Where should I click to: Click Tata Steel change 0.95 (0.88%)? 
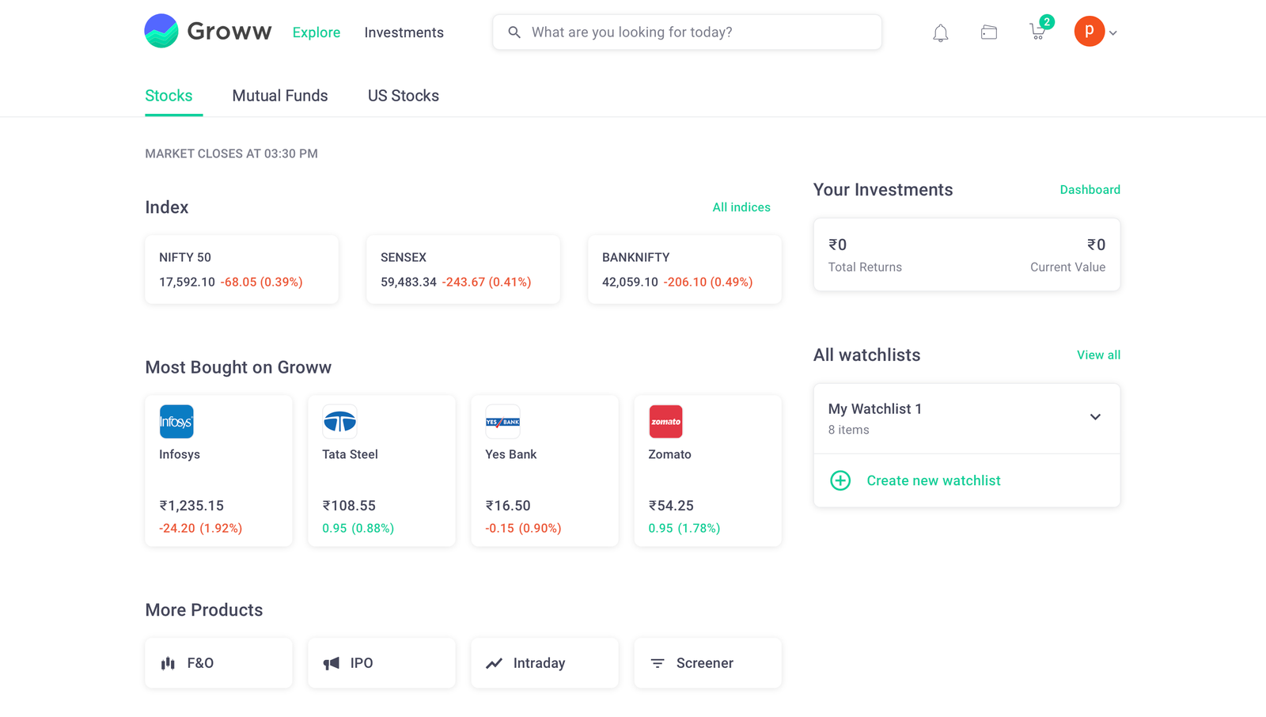click(x=358, y=528)
